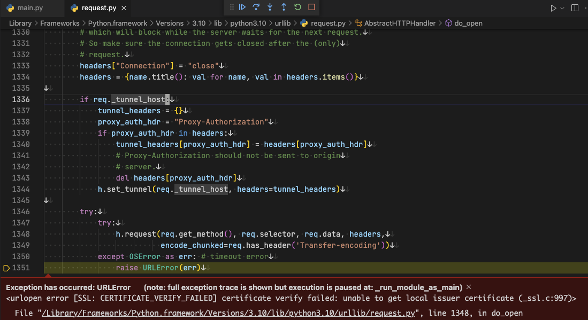The width and height of the screenshot is (588, 320).
Task: Click the current-line debug marker at 1351
Action: (6, 268)
